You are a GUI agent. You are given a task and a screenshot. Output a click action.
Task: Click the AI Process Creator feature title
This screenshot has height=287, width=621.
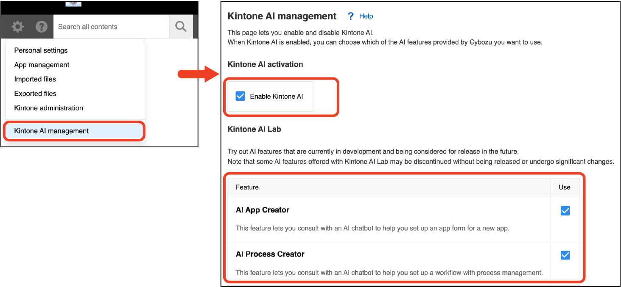tap(270, 254)
